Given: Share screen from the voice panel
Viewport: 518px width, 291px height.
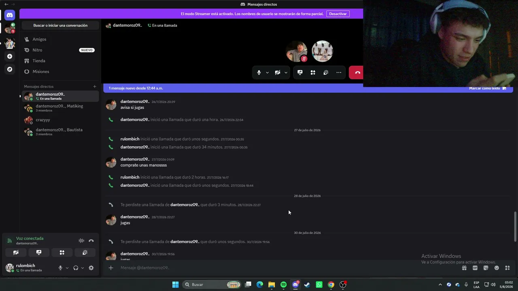Looking at the screenshot, I should pyautogui.click(x=39, y=253).
